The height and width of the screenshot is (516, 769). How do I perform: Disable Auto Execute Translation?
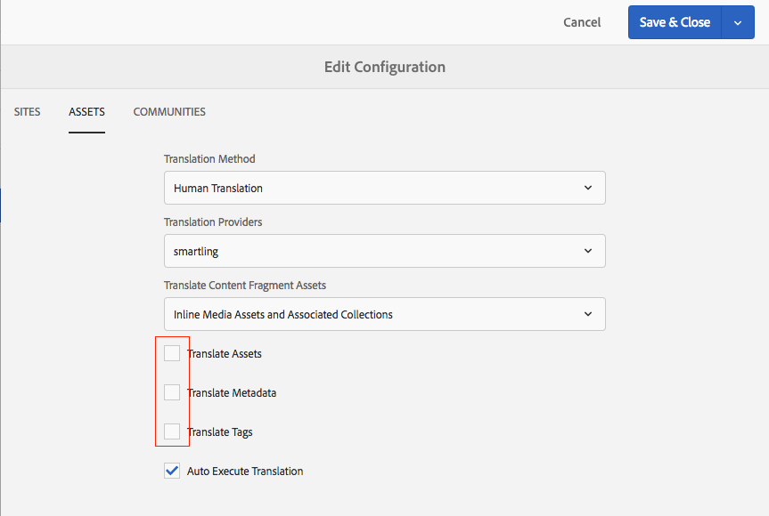(171, 471)
